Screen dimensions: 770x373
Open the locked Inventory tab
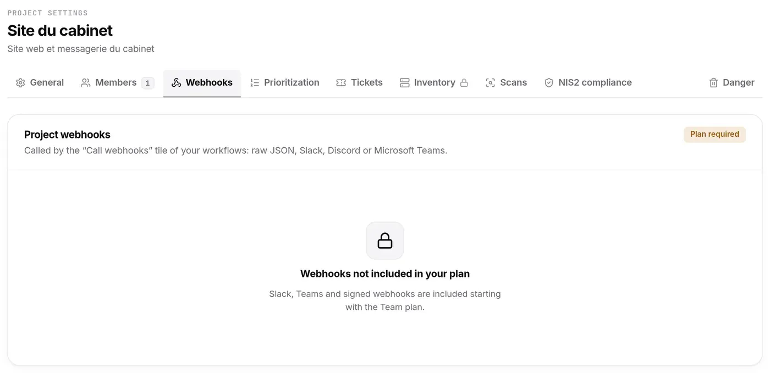point(434,83)
